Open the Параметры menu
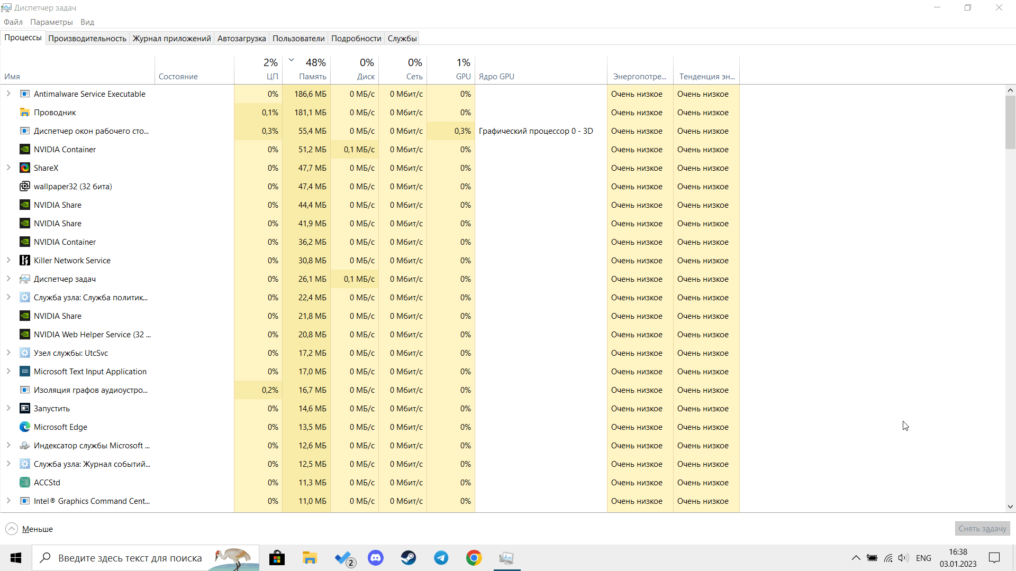Viewport: 1016px width, 571px height. click(51, 22)
